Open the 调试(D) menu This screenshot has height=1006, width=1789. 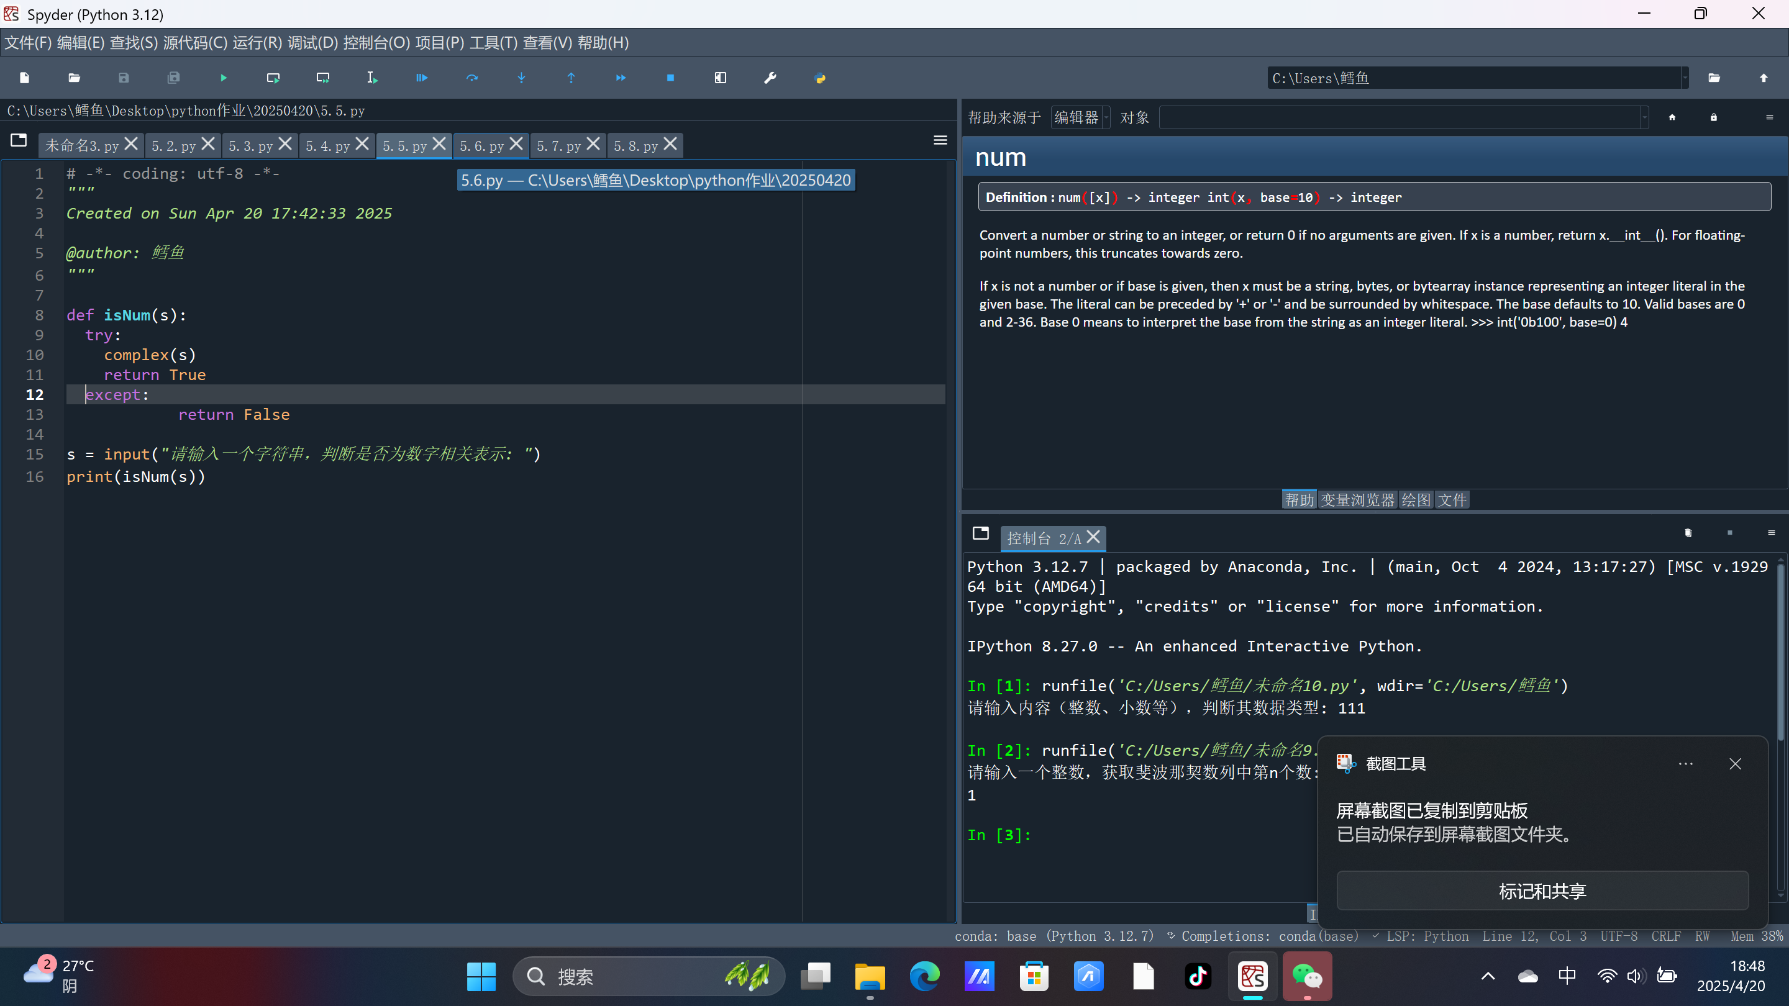(x=312, y=43)
